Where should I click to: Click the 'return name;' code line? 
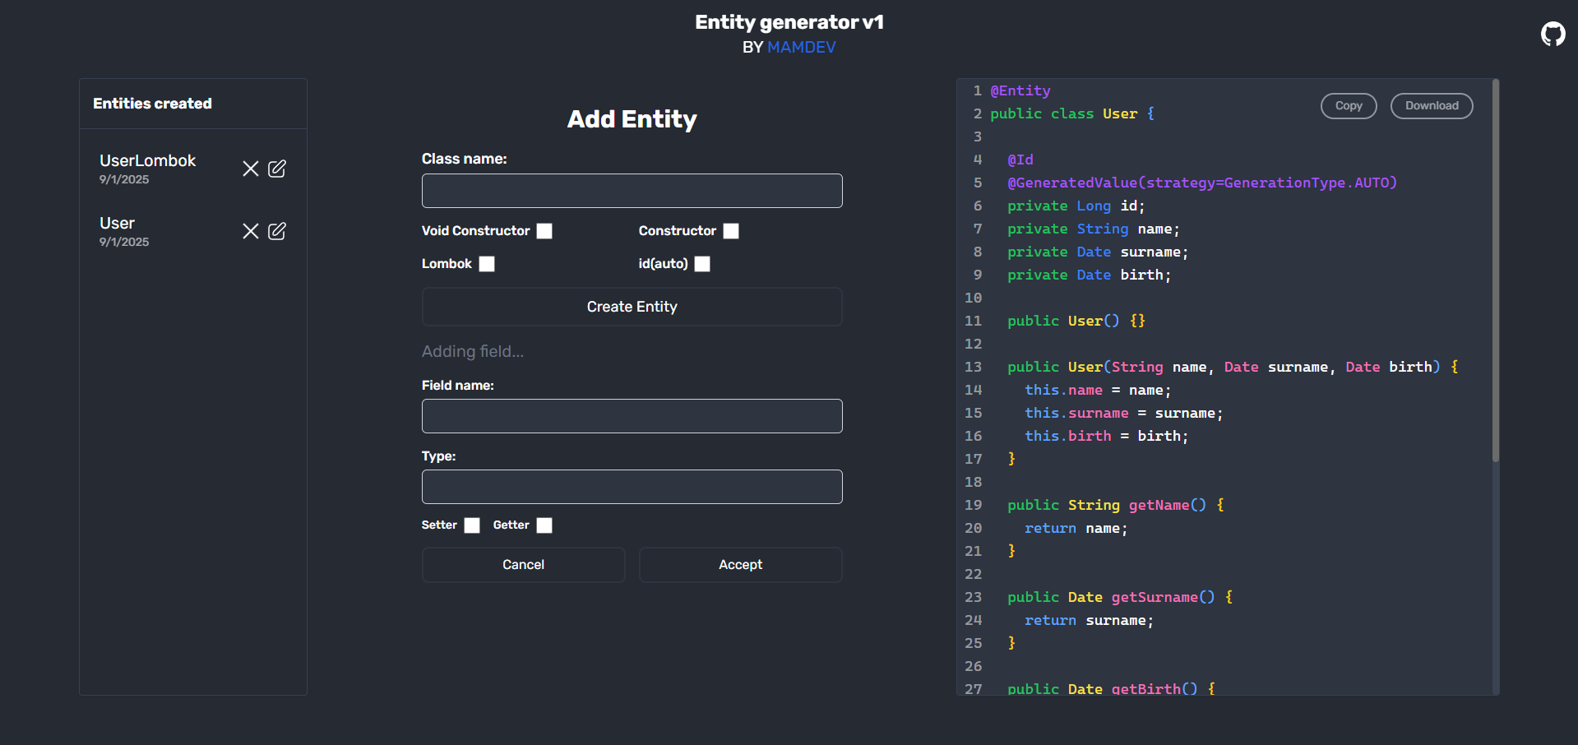1076,528
